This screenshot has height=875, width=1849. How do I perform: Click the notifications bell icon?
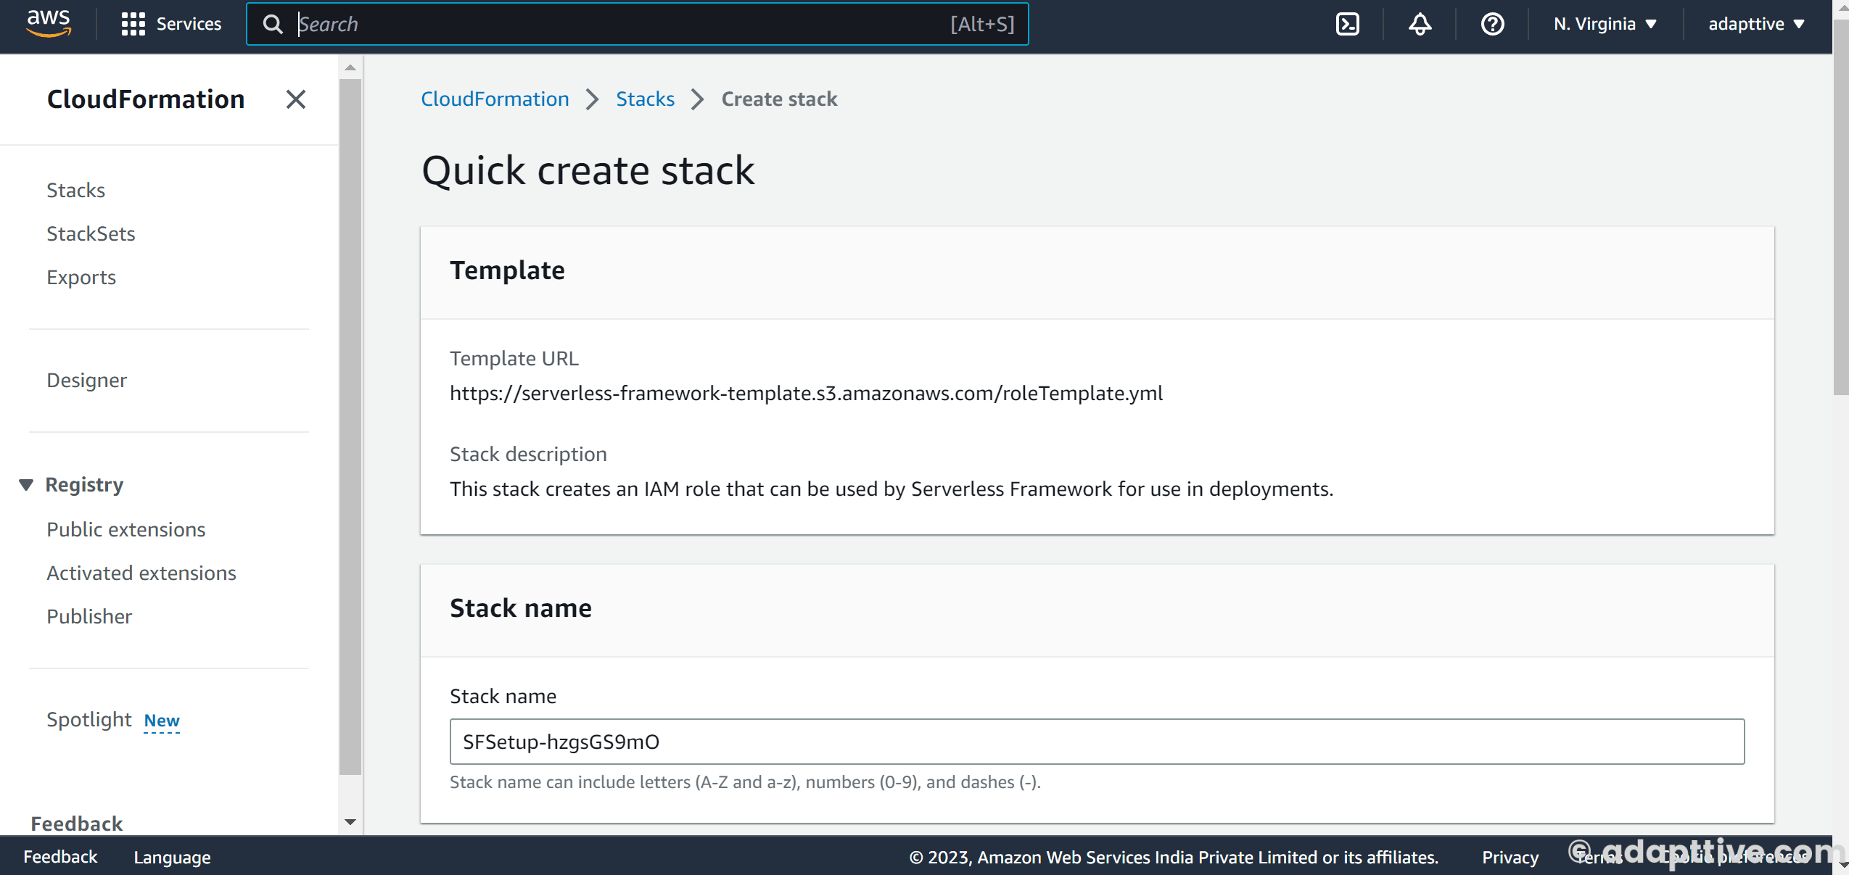(x=1421, y=25)
